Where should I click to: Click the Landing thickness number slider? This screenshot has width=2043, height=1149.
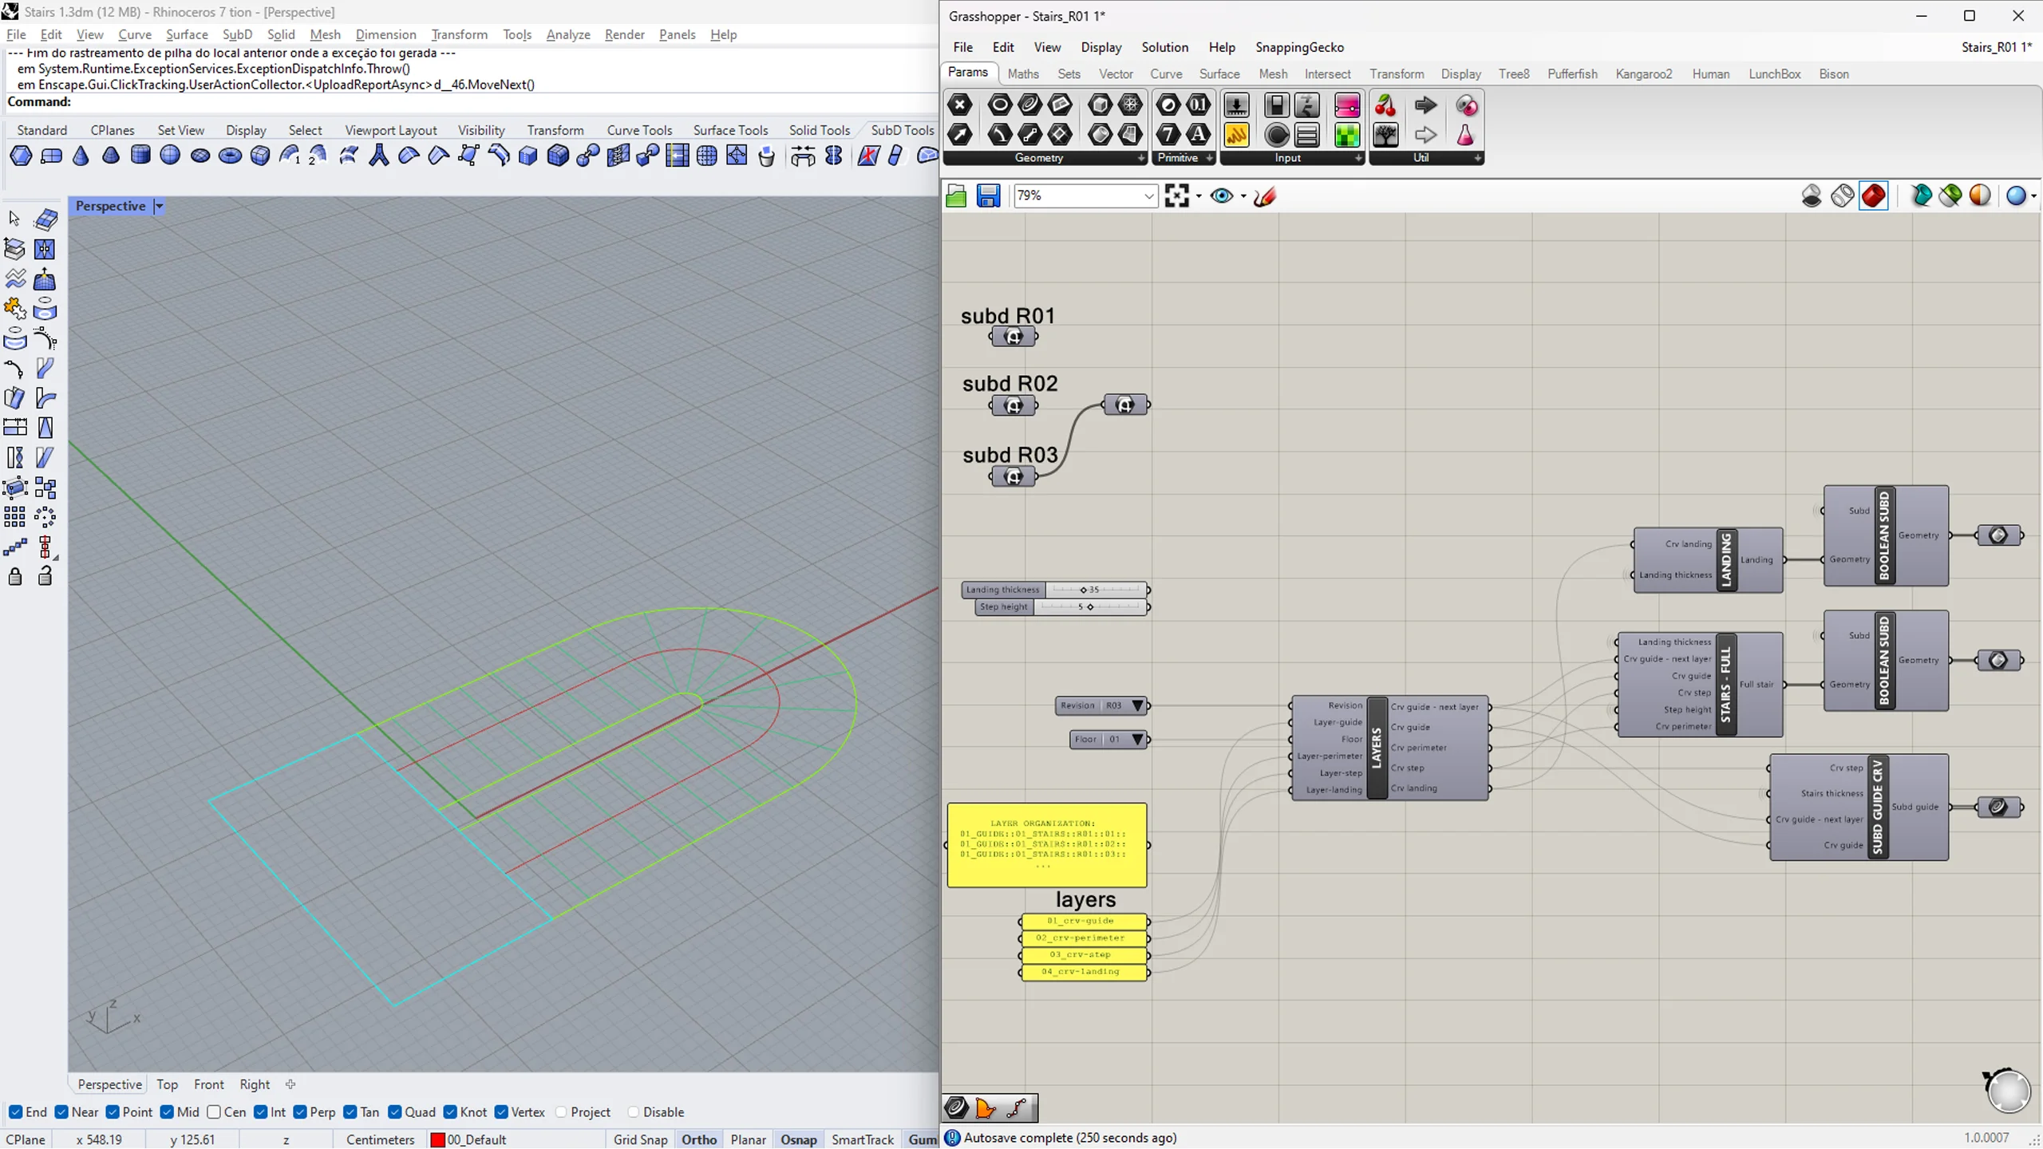[1056, 590]
